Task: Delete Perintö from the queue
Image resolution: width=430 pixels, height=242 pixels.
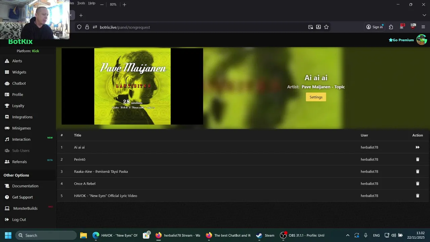Action: (x=418, y=159)
